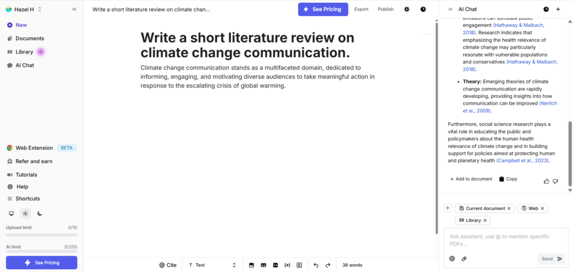The width and height of the screenshot is (573, 272).
Task: Click the BETA badge
Action: (x=67, y=148)
